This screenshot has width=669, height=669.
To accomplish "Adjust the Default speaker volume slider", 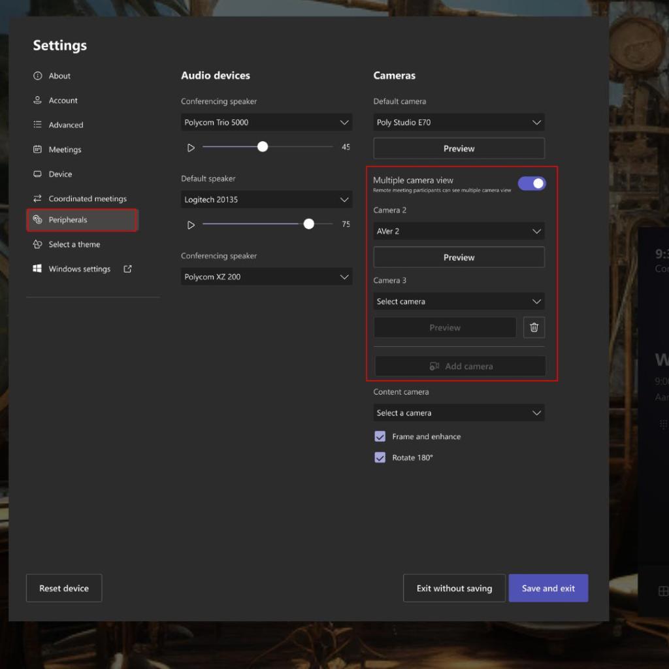I will click(x=308, y=223).
